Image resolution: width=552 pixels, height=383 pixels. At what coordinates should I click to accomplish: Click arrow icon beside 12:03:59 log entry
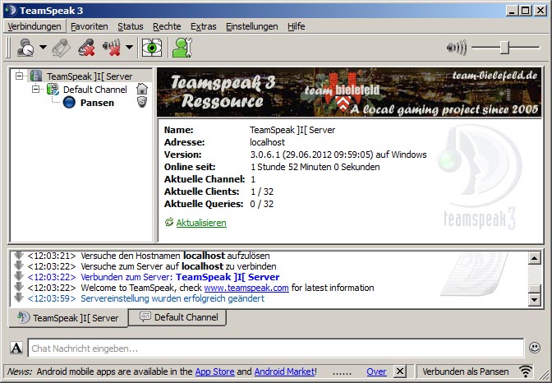pos(18,298)
